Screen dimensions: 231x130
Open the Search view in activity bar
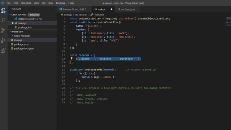(x=3, y=20)
